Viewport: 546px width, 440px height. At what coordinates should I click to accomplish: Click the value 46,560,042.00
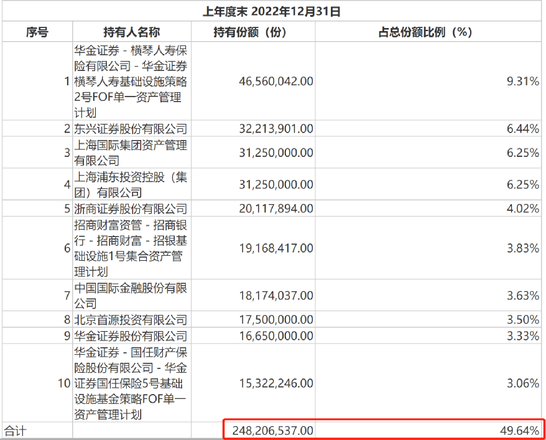pos(275,82)
